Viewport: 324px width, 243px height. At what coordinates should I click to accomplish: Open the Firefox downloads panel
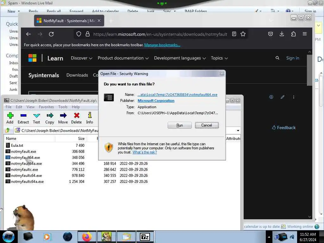tap(282, 34)
